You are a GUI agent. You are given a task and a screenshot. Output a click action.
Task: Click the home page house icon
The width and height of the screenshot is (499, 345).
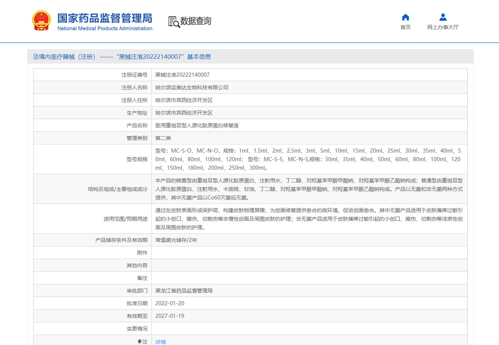pos(406,17)
